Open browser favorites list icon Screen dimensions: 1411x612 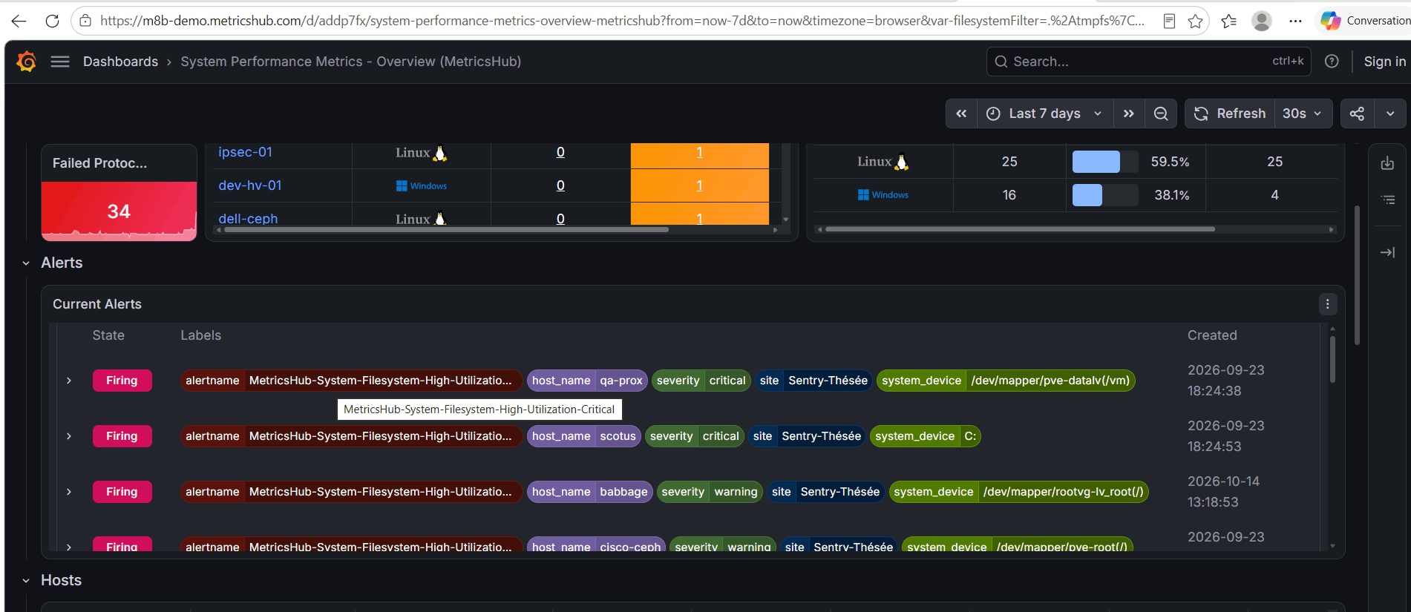click(x=1229, y=21)
